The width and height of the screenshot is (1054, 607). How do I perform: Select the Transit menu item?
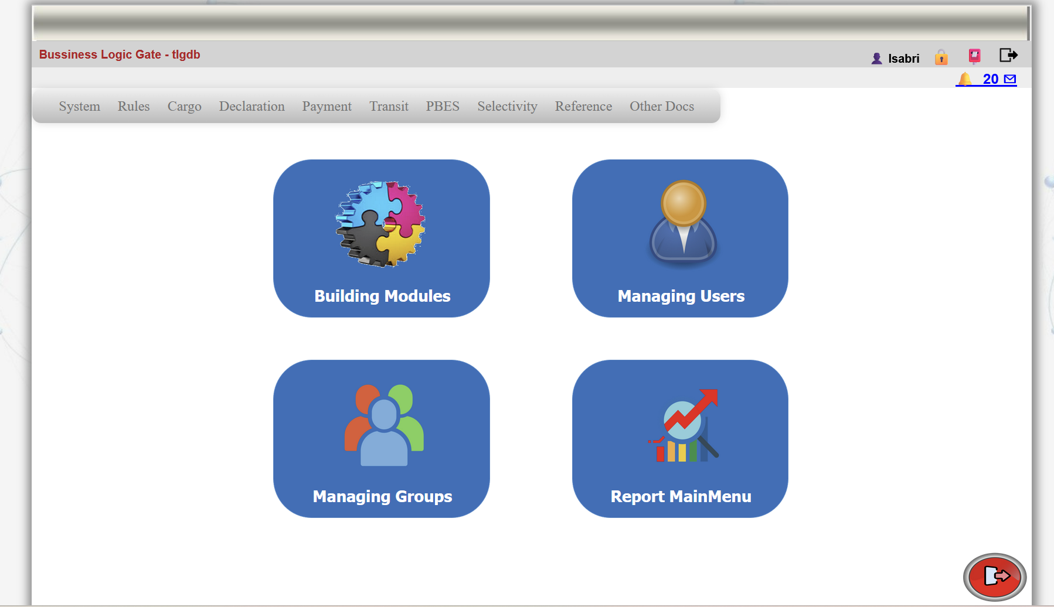[x=389, y=106]
